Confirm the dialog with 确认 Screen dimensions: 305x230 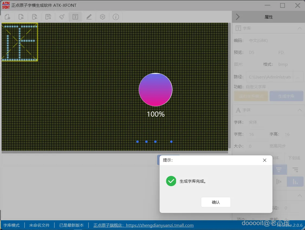click(216, 202)
